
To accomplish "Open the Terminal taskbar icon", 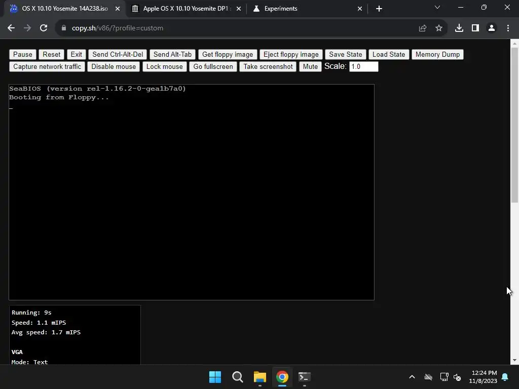I will pos(305,377).
